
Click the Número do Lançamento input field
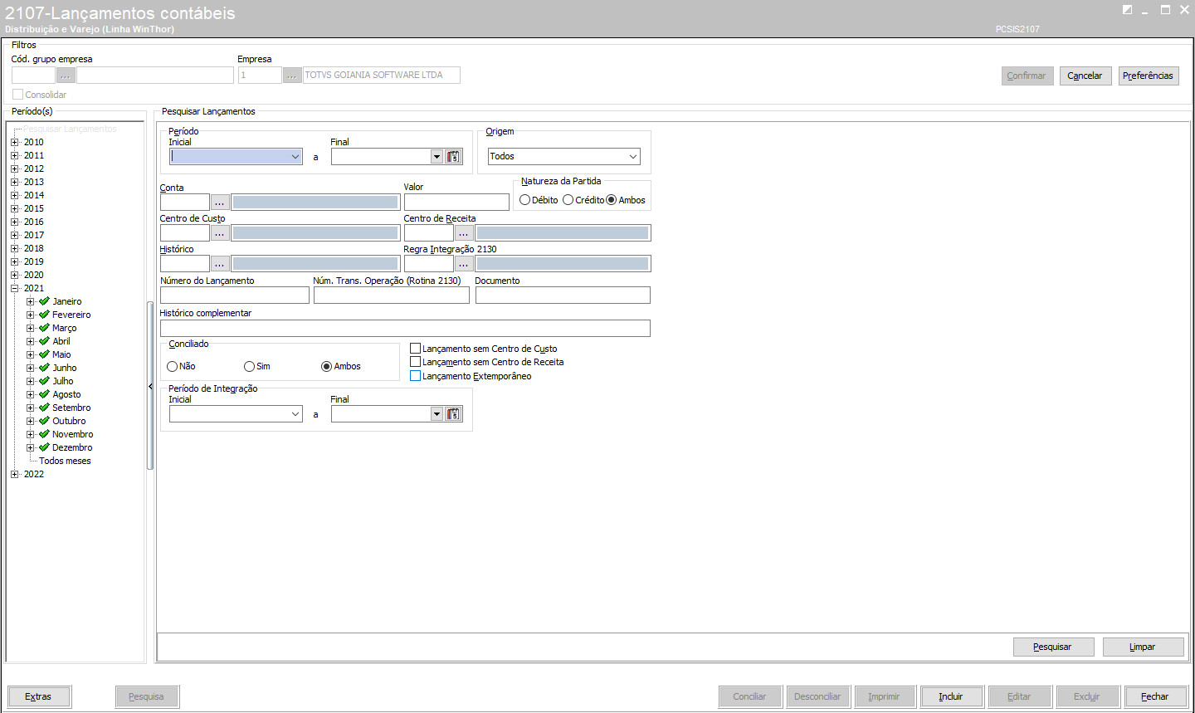[234, 295]
